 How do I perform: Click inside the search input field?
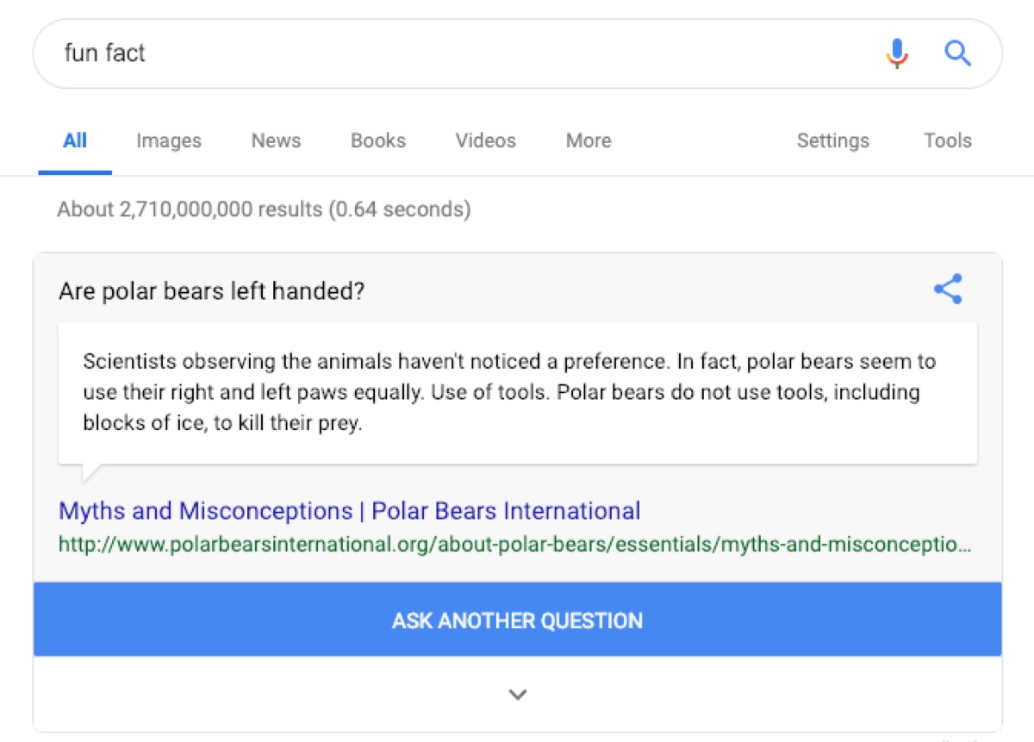coord(345,53)
